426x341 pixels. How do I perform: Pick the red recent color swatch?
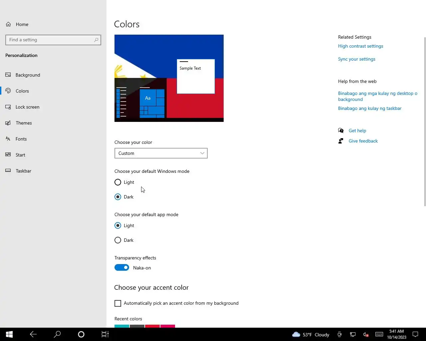coord(152,326)
